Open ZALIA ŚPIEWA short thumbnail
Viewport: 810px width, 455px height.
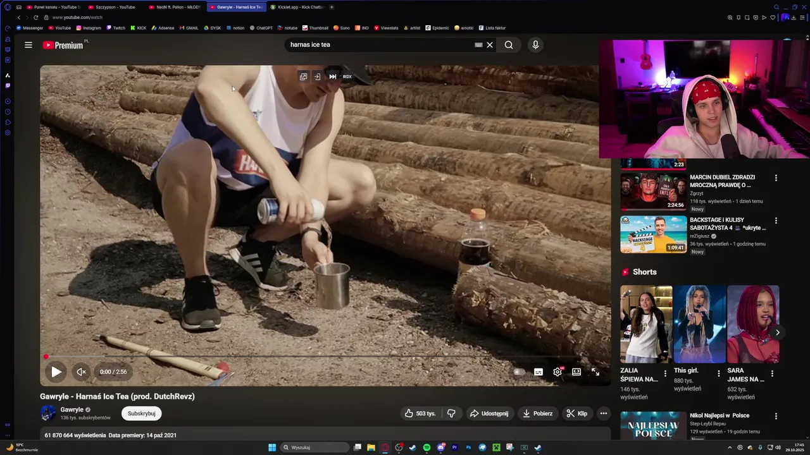point(646,324)
